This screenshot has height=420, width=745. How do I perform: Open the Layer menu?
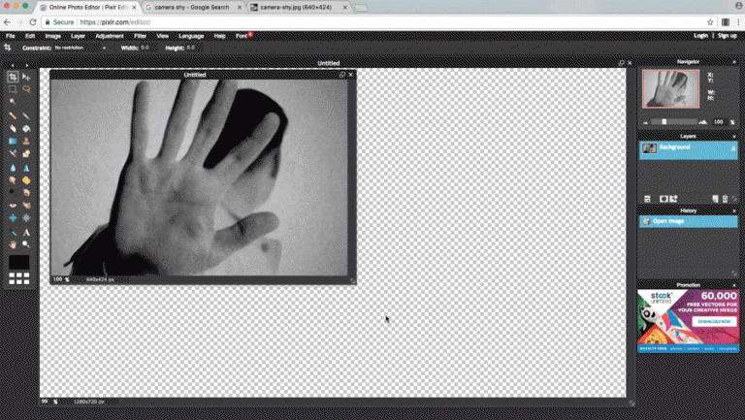tap(78, 36)
